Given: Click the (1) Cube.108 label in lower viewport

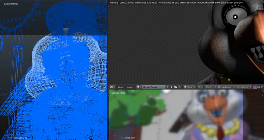Looking at the screenshot, I should 128,138.
